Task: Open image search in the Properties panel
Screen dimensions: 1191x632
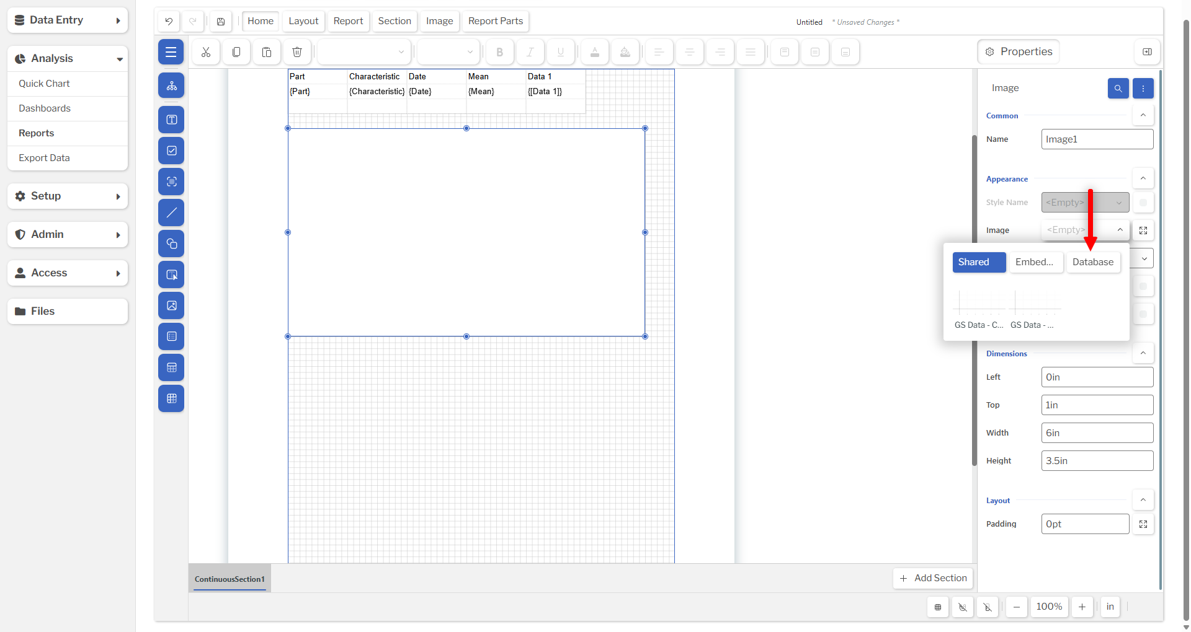Action: click(x=1118, y=88)
